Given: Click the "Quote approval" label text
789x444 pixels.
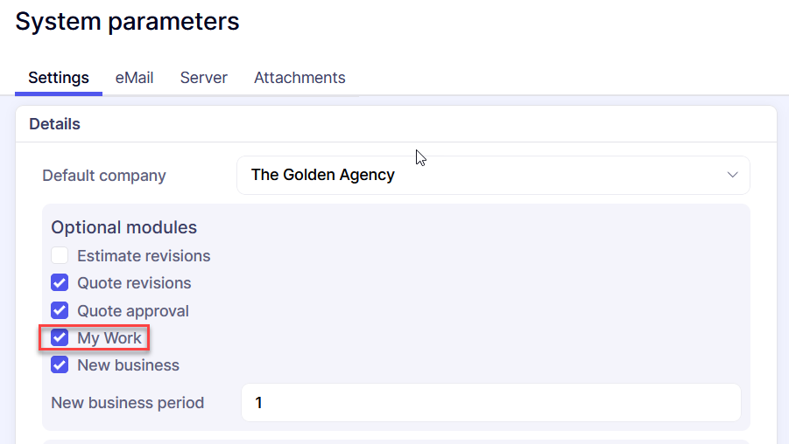Looking at the screenshot, I should pyautogui.click(x=133, y=311).
